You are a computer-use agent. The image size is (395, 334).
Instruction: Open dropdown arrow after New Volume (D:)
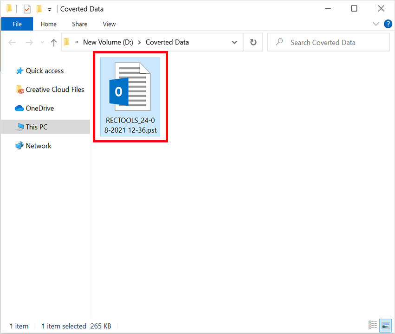[x=139, y=42]
